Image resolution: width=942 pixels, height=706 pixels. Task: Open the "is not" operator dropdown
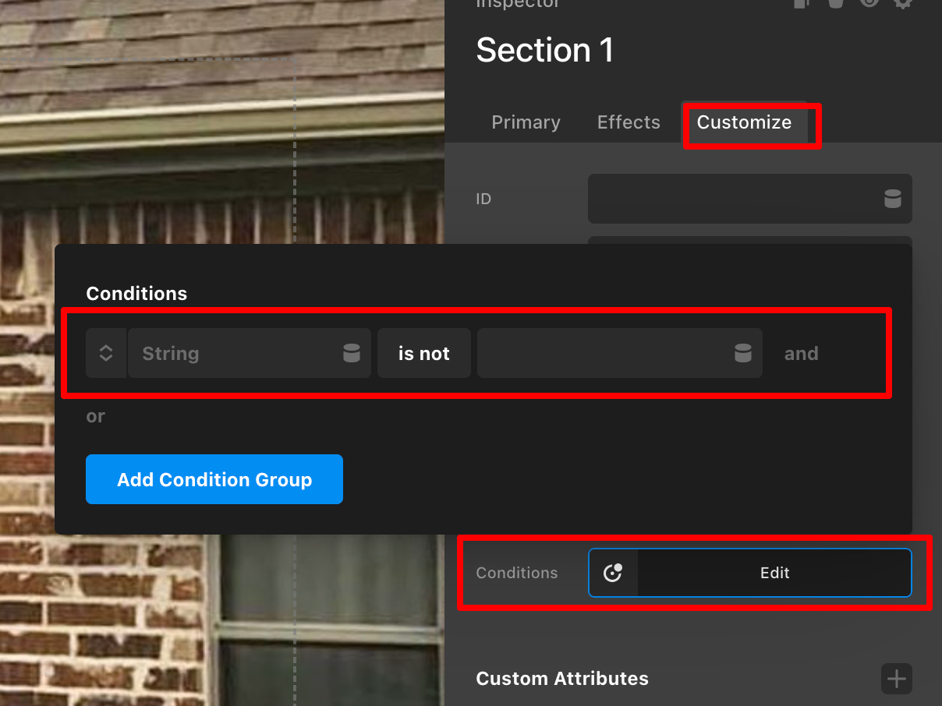click(x=424, y=354)
